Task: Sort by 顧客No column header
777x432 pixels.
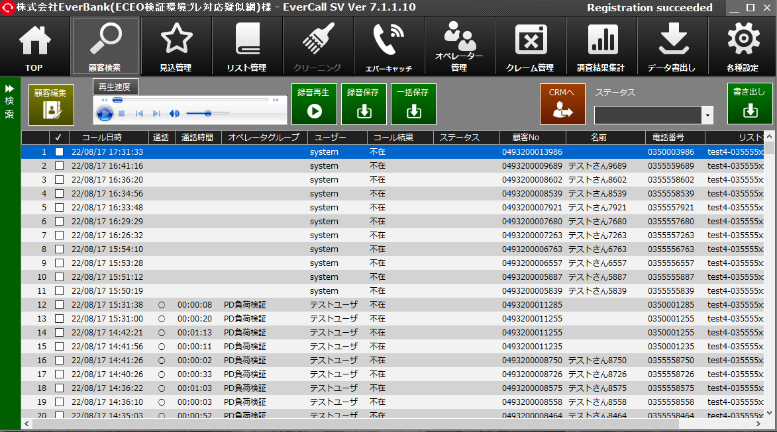Action: pyautogui.click(x=532, y=138)
